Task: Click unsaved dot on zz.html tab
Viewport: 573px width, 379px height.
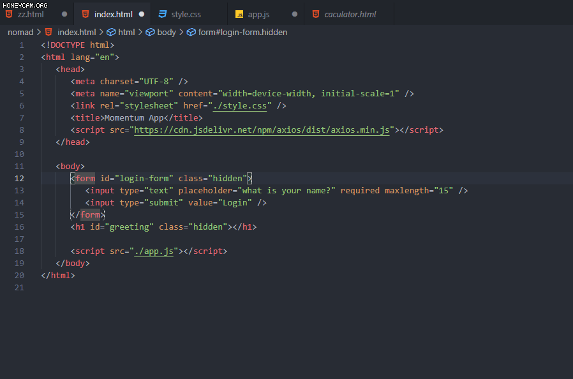Action: [64, 14]
